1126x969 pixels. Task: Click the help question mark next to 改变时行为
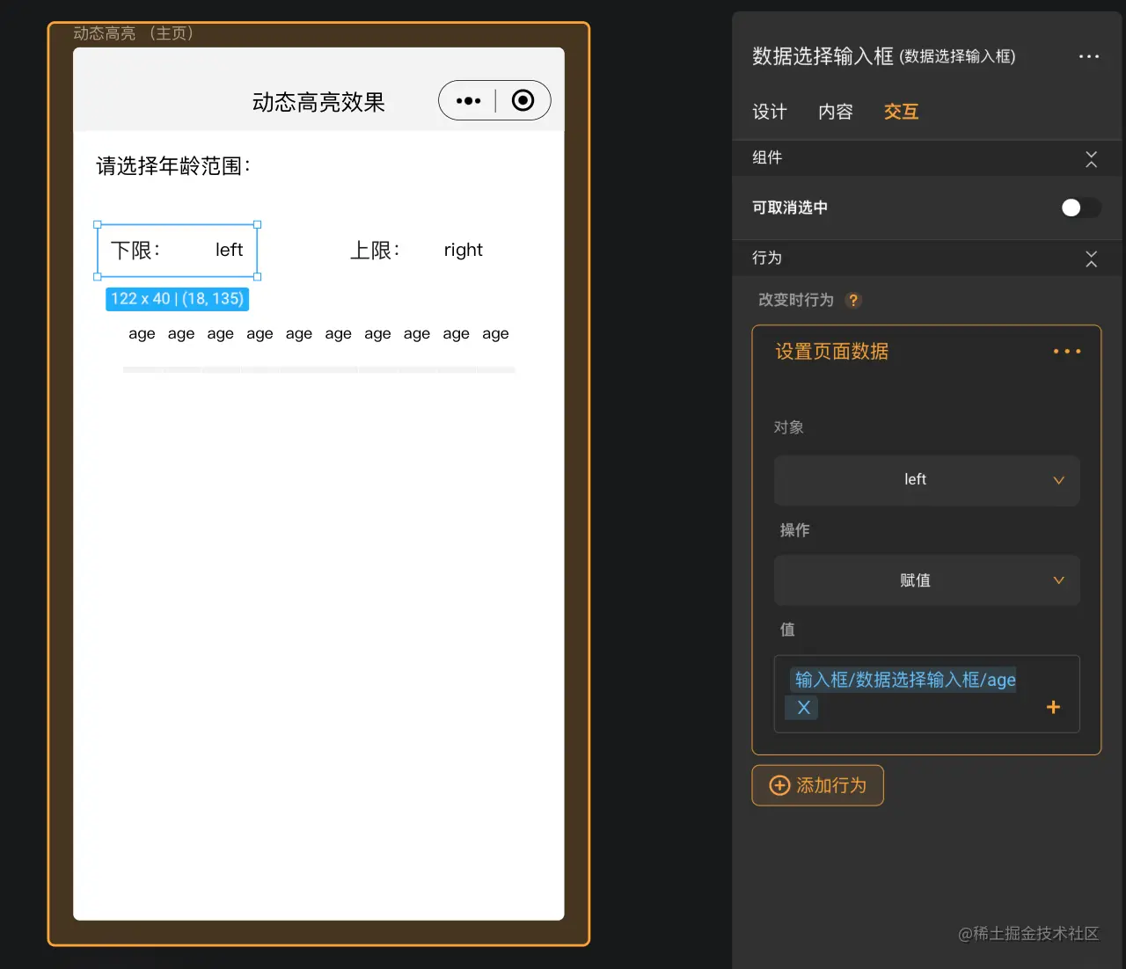852,300
